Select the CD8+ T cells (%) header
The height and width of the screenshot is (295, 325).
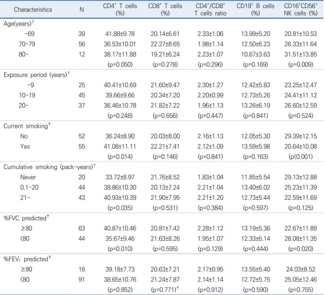point(165,9)
